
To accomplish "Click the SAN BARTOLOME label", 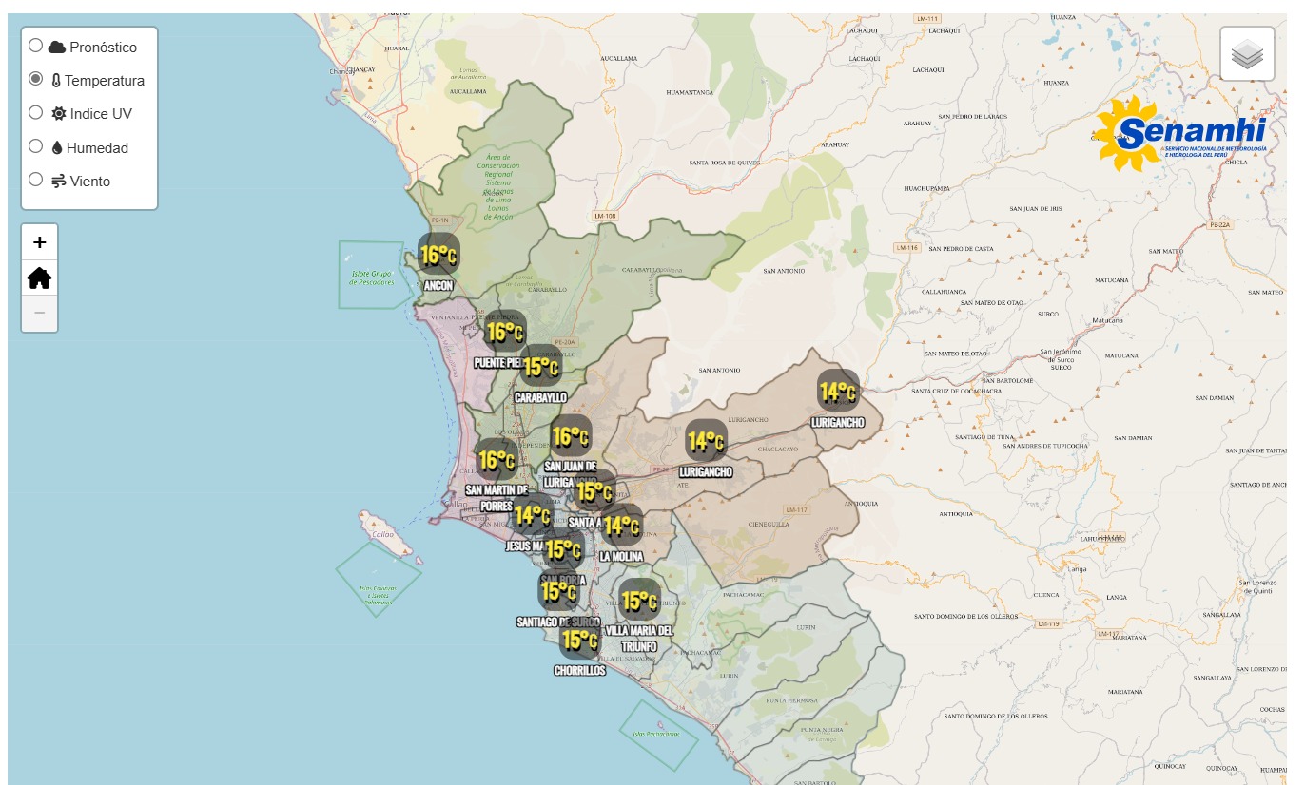I will (x=1006, y=380).
